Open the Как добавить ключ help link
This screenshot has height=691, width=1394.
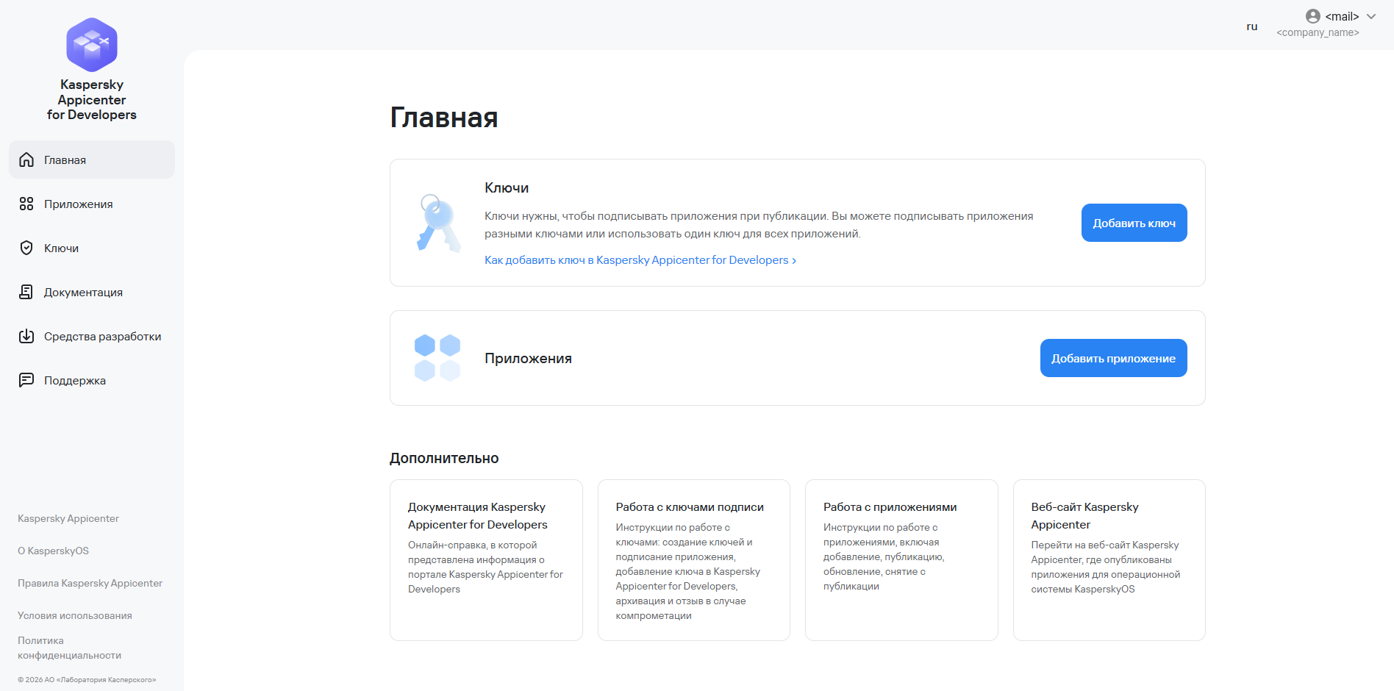pos(640,260)
